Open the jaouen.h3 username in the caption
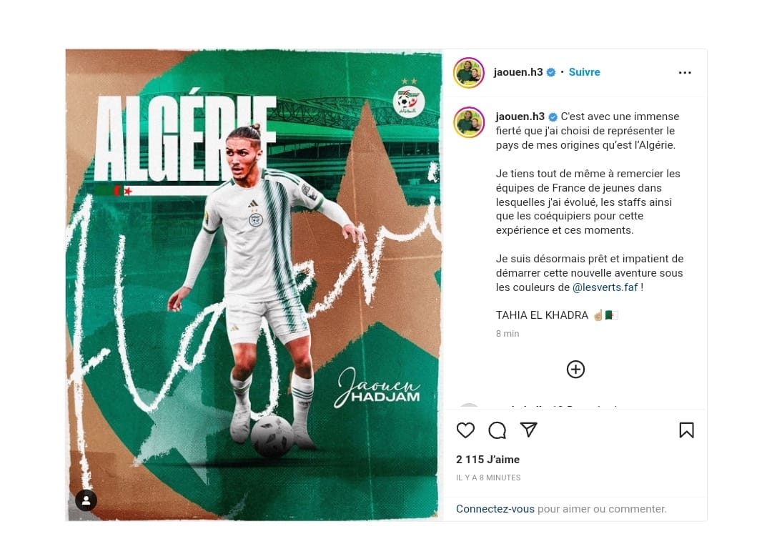 (520, 117)
